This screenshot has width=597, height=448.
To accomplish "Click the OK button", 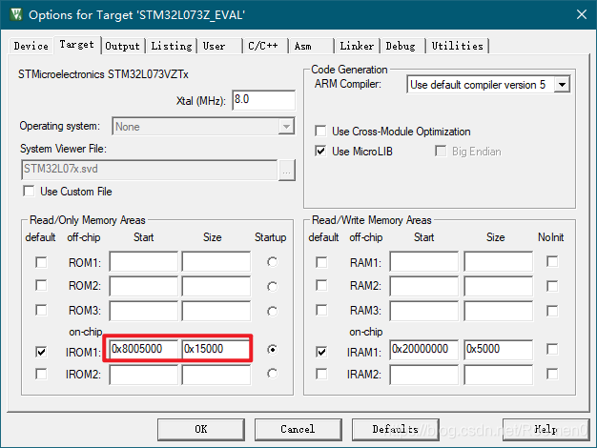I will pos(201,429).
